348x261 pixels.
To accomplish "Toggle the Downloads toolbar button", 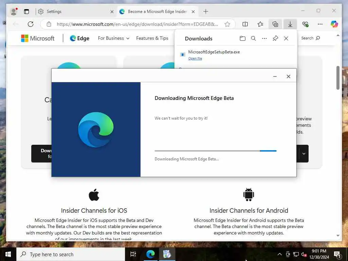I will tap(290, 24).
